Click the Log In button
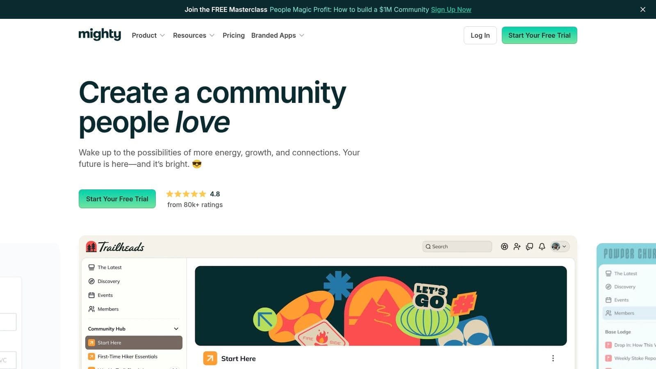656x369 pixels. coord(480,35)
